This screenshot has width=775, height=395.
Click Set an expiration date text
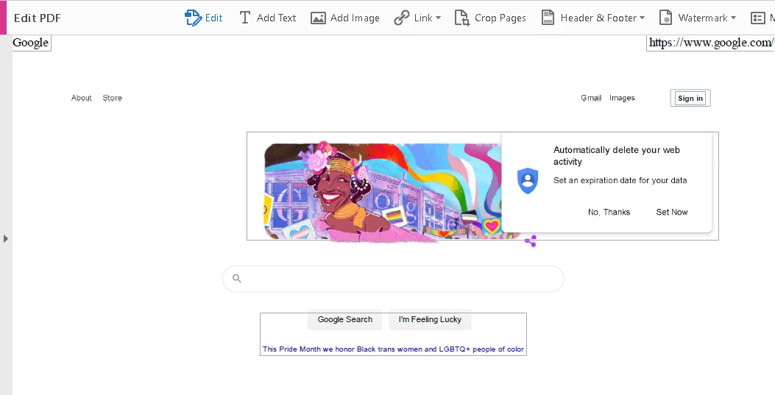click(x=620, y=180)
